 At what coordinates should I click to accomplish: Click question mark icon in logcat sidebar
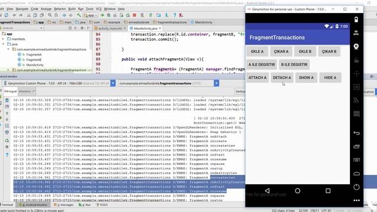7,155
